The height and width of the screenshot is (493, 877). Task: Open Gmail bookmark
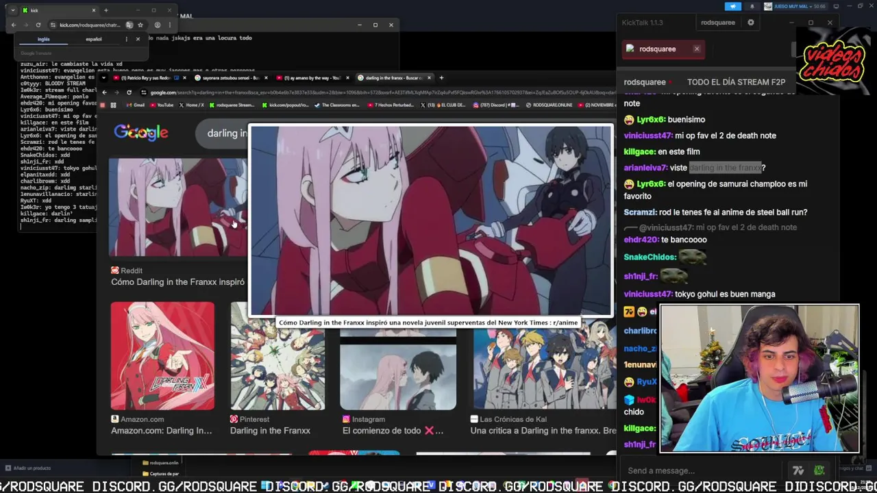(x=136, y=105)
